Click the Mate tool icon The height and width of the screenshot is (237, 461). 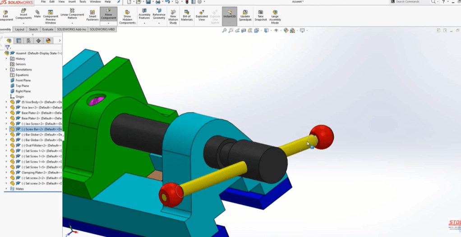tap(37, 14)
